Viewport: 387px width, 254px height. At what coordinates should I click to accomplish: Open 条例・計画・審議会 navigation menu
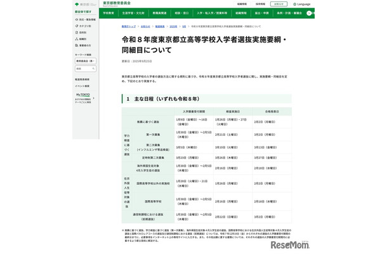click(289, 13)
